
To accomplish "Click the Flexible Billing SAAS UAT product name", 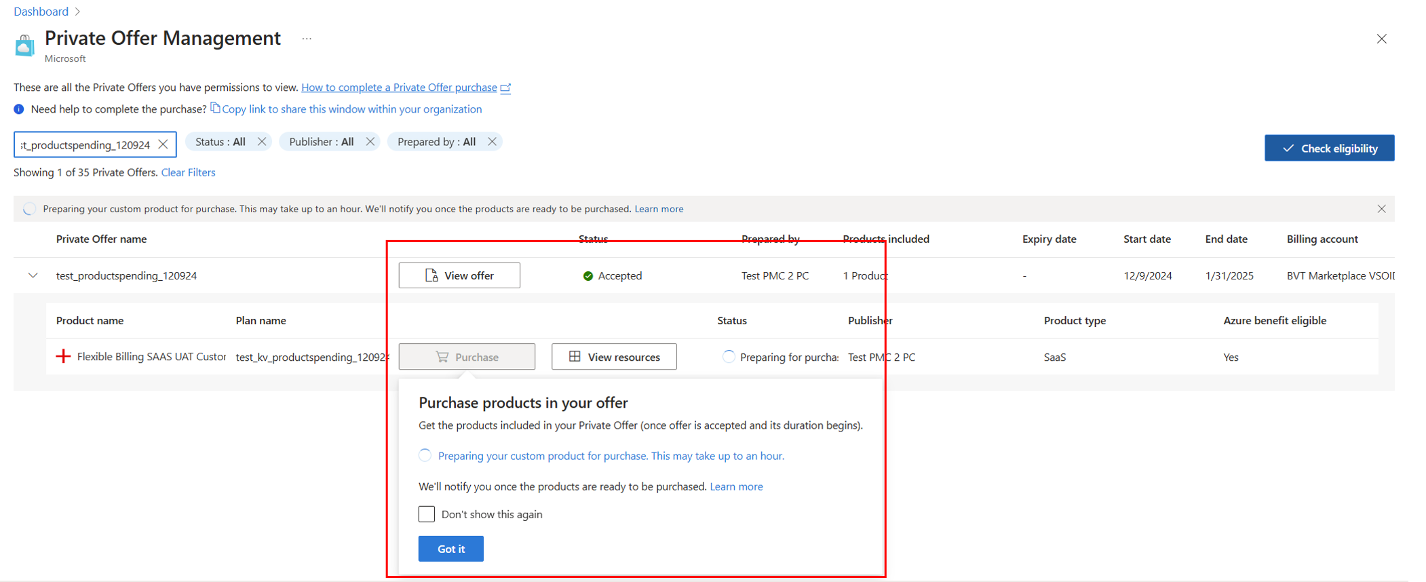I will [x=151, y=357].
